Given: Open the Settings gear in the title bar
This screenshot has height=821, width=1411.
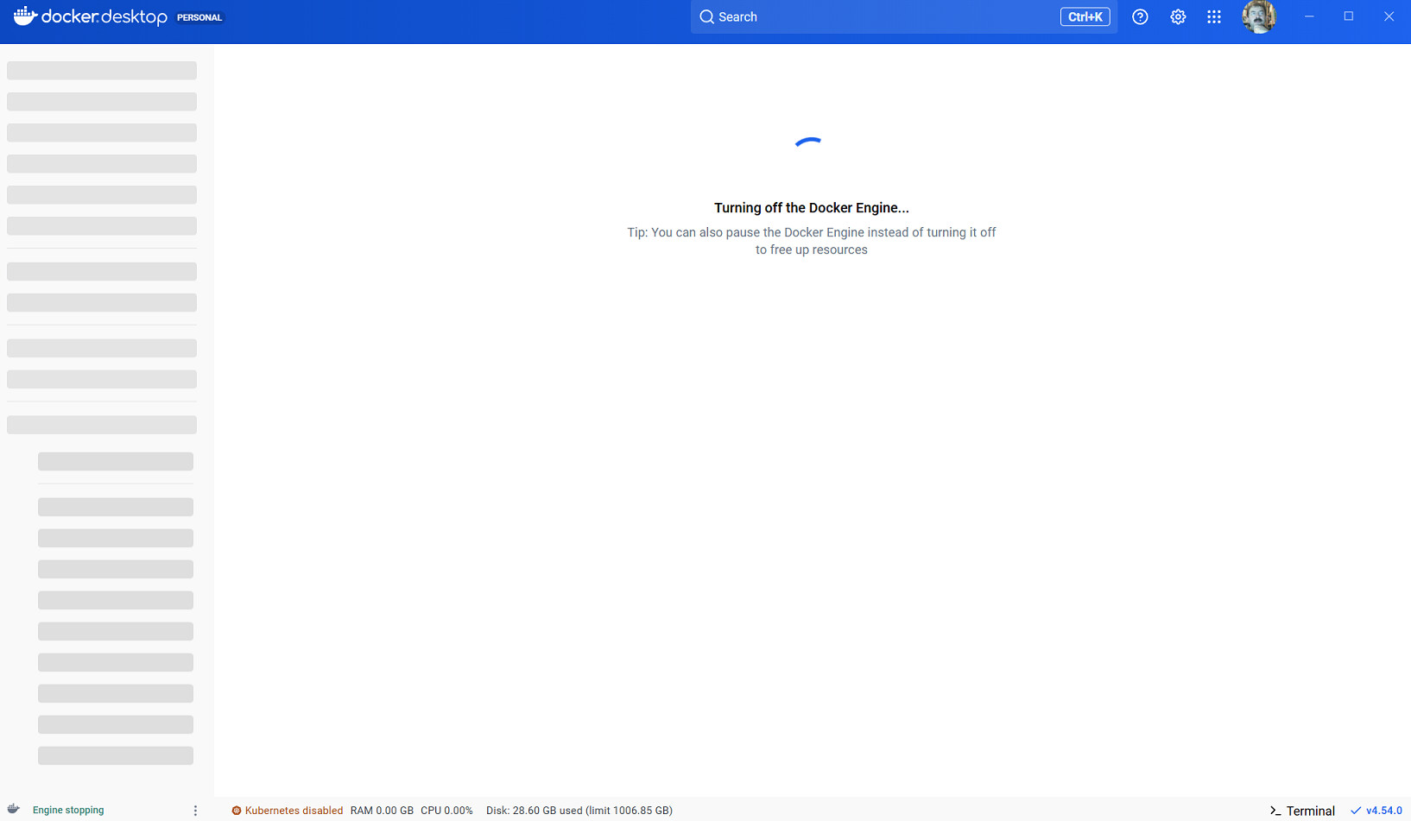Looking at the screenshot, I should [x=1177, y=16].
